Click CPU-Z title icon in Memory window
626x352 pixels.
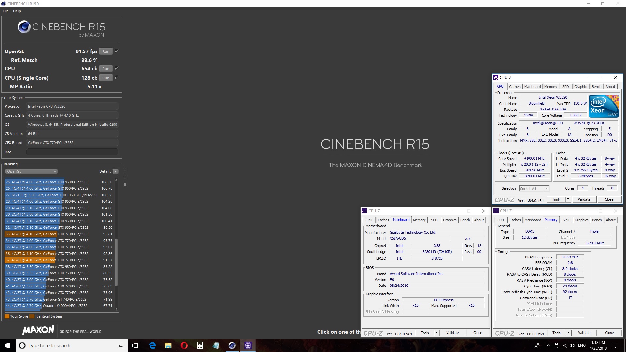coord(496,211)
